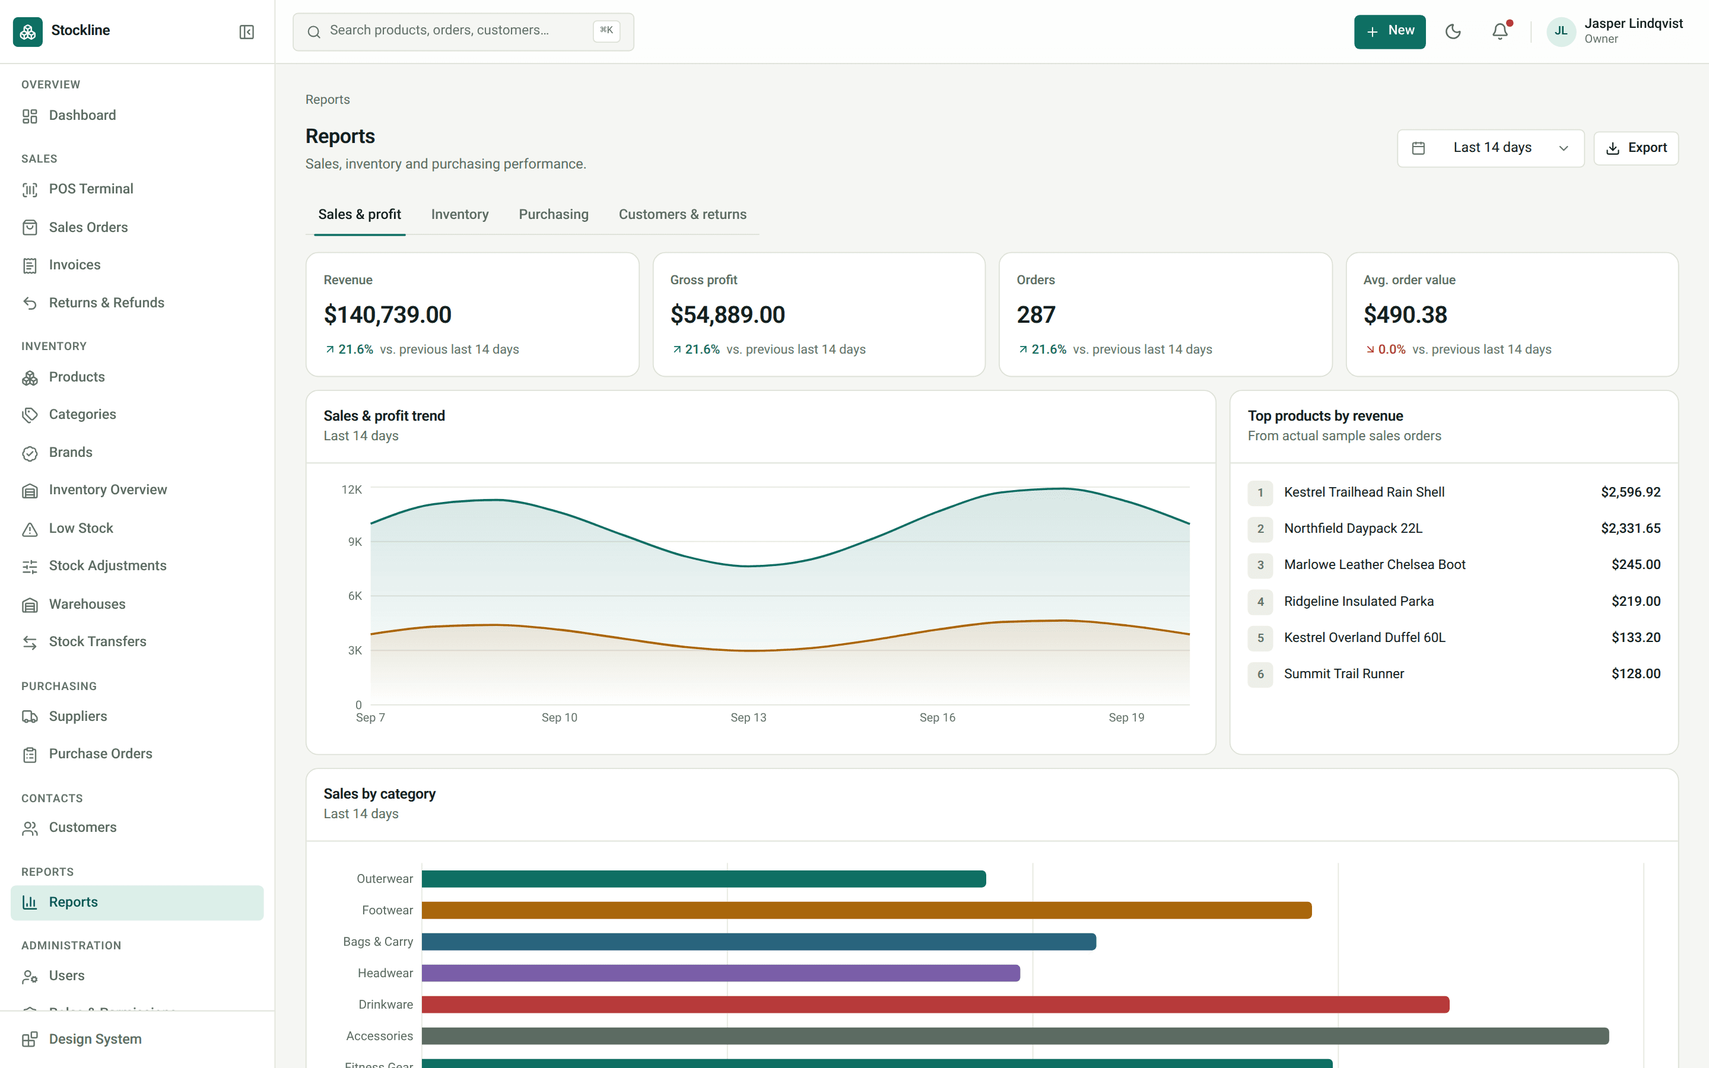Open Customers page

[x=137, y=828]
